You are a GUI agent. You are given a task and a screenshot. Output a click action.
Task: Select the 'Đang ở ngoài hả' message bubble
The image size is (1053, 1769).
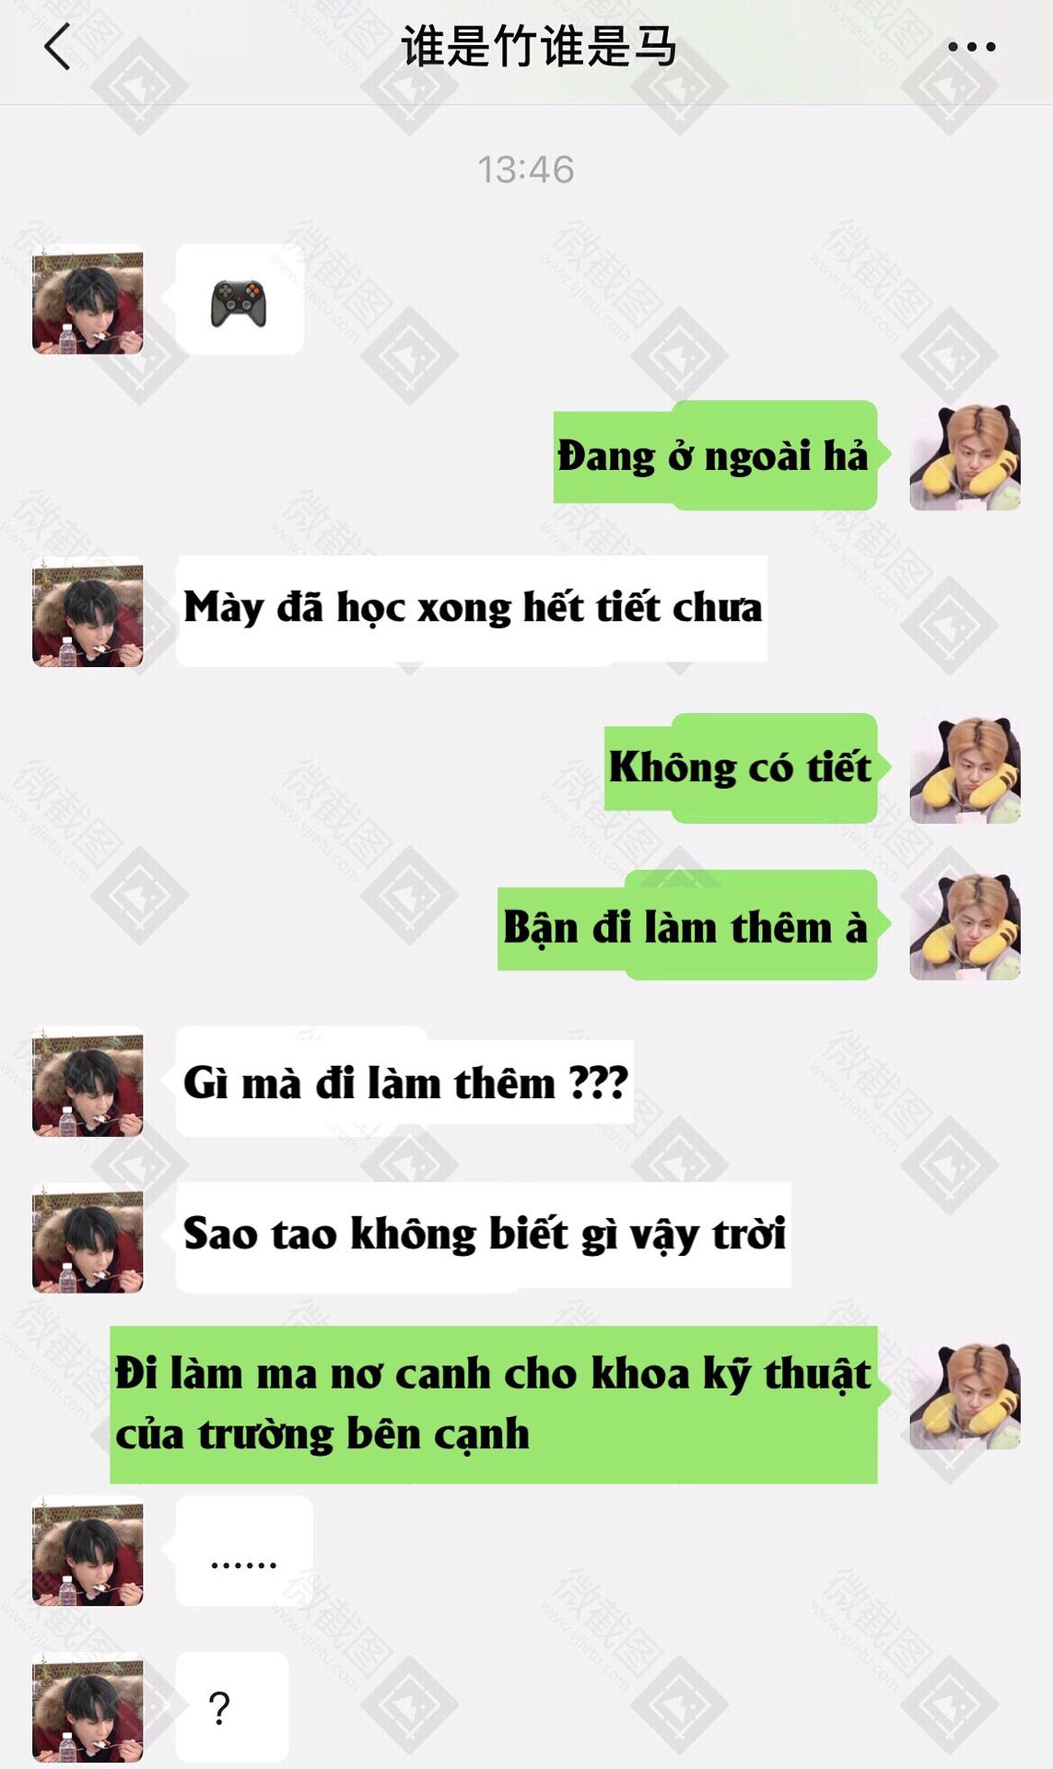715,456
